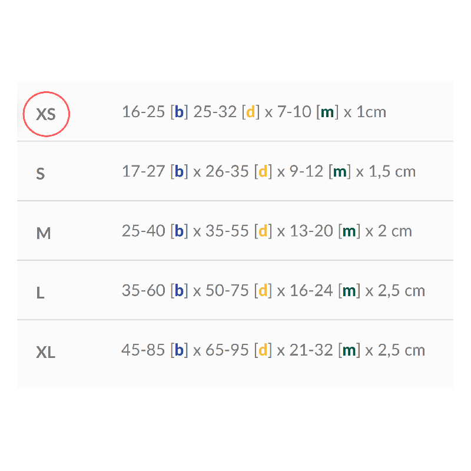The width and height of the screenshot is (471, 471).
Task: Click the blue [b] marker in XS row
Action: (179, 112)
